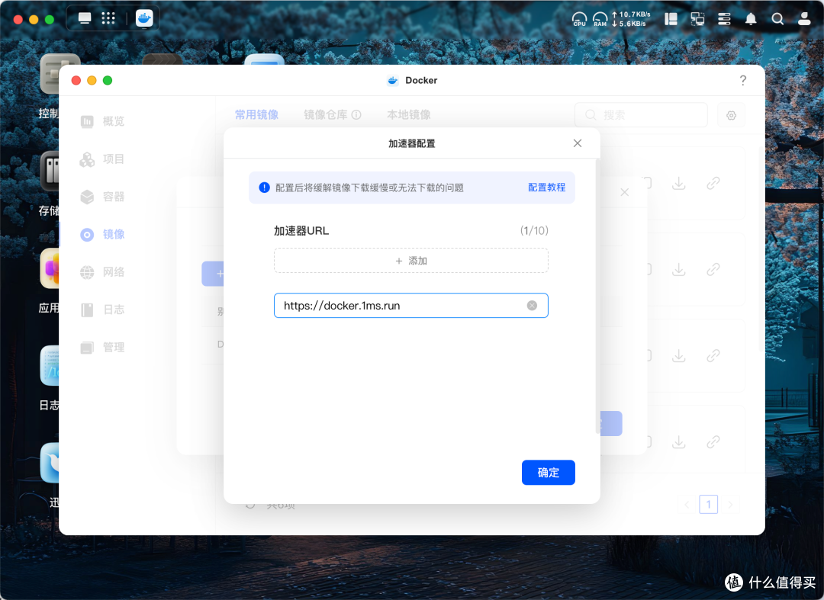Open the 项目 projects sidebar item
The width and height of the screenshot is (824, 600).
103,159
